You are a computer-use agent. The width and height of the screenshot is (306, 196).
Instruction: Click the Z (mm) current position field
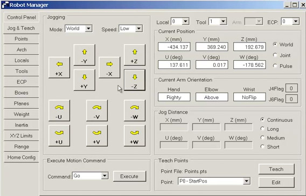click(249, 47)
